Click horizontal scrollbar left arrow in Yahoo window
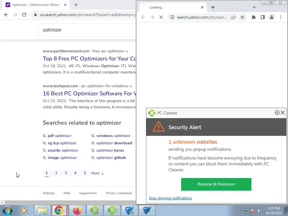 [2, 202]
